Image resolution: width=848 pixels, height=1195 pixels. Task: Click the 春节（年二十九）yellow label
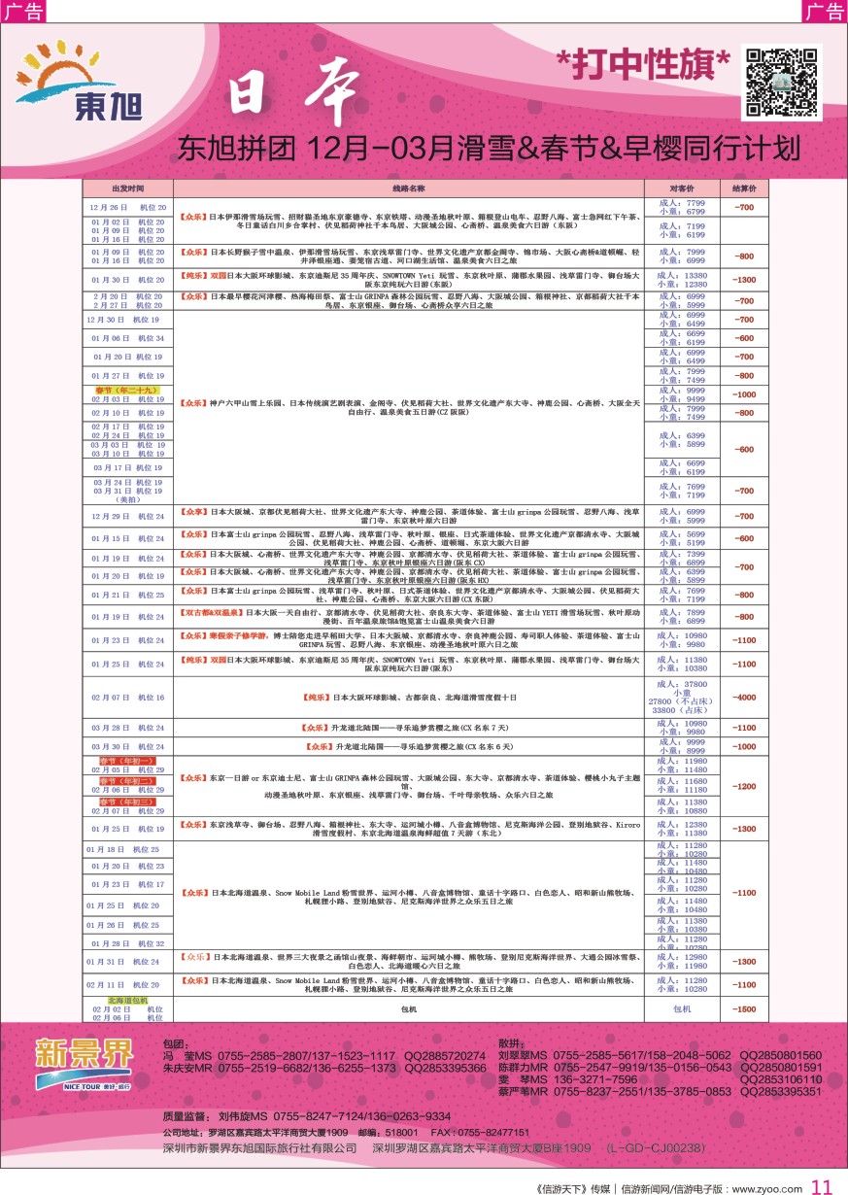(127, 390)
